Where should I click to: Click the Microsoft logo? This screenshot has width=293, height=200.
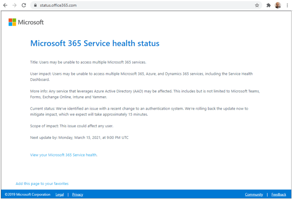pyautogui.click(x=26, y=22)
